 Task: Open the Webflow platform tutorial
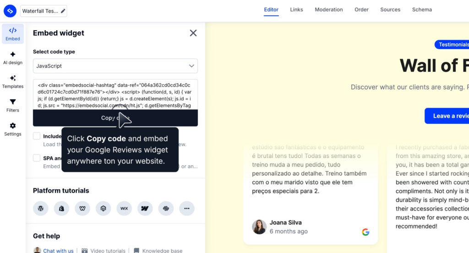(145, 209)
